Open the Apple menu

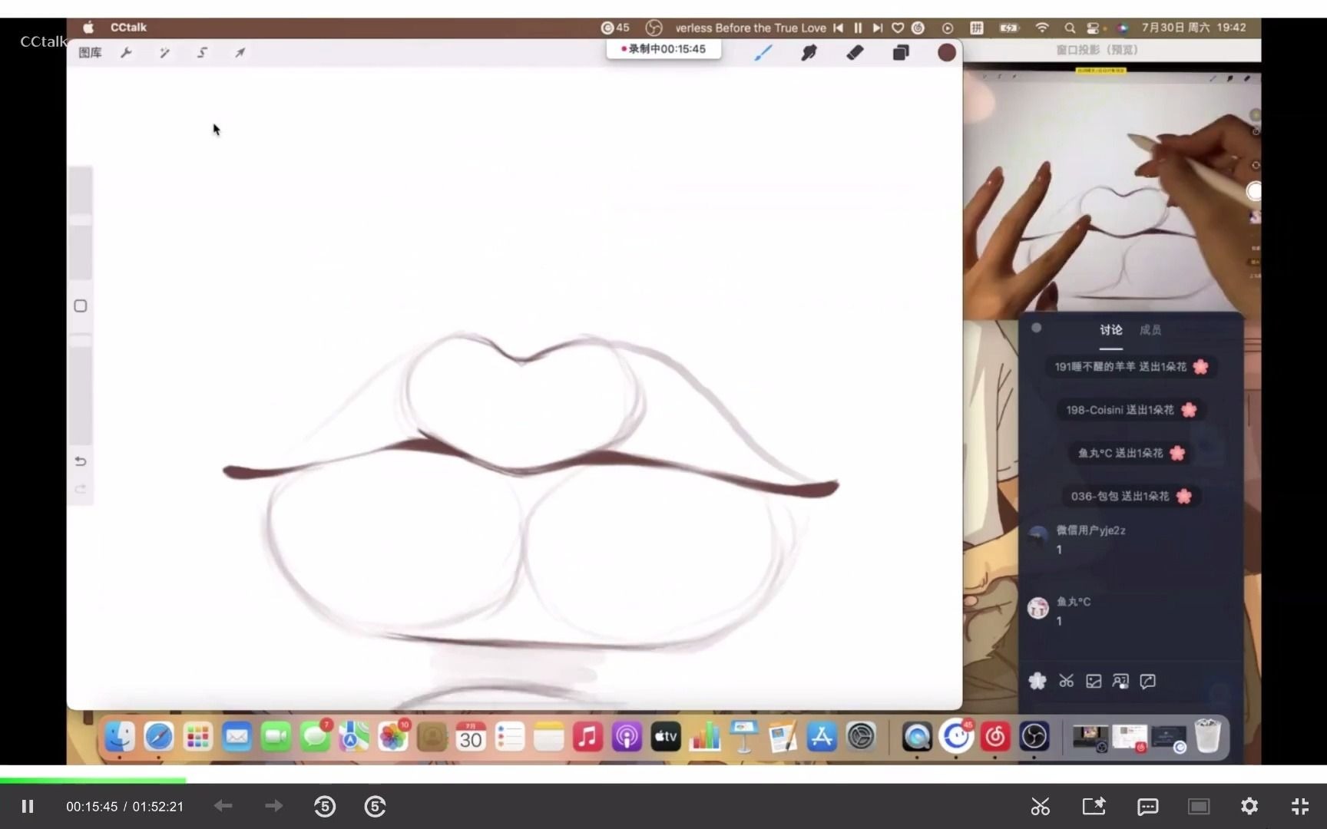tap(88, 28)
